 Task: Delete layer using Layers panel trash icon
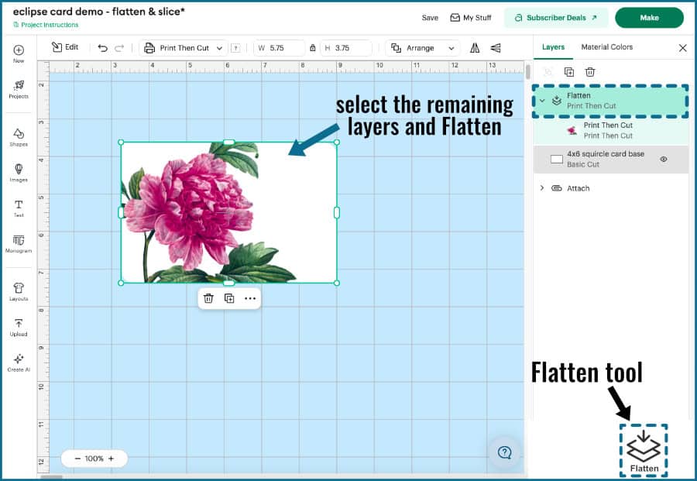[x=590, y=72]
